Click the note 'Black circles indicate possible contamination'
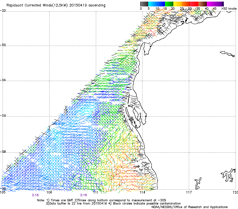 (147, 204)
